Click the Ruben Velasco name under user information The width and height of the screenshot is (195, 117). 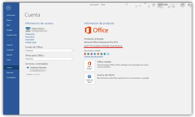pyautogui.click(x=38, y=28)
